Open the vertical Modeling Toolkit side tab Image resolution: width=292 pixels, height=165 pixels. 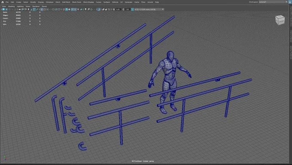pyautogui.click(x=291, y=53)
